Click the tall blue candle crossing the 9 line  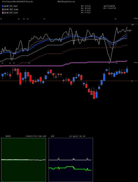coord(104,77)
